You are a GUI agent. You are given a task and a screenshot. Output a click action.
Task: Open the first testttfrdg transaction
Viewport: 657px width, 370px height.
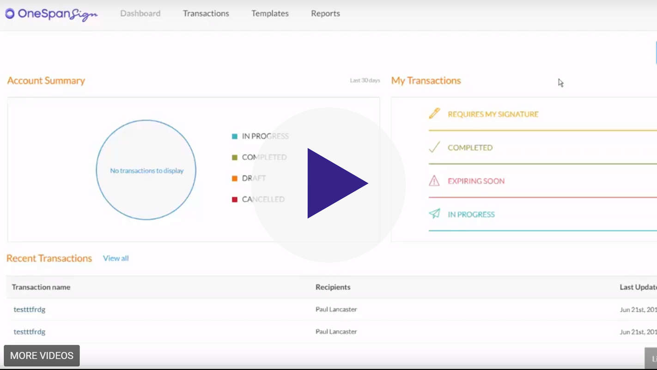(30, 309)
